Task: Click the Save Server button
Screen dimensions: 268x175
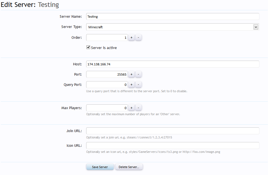Action: 100,167
